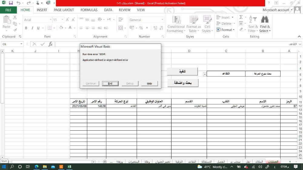This screenshot has height=170, width=303.
Task: Open the DATA ribbon tab
Action: coord(108,10)
